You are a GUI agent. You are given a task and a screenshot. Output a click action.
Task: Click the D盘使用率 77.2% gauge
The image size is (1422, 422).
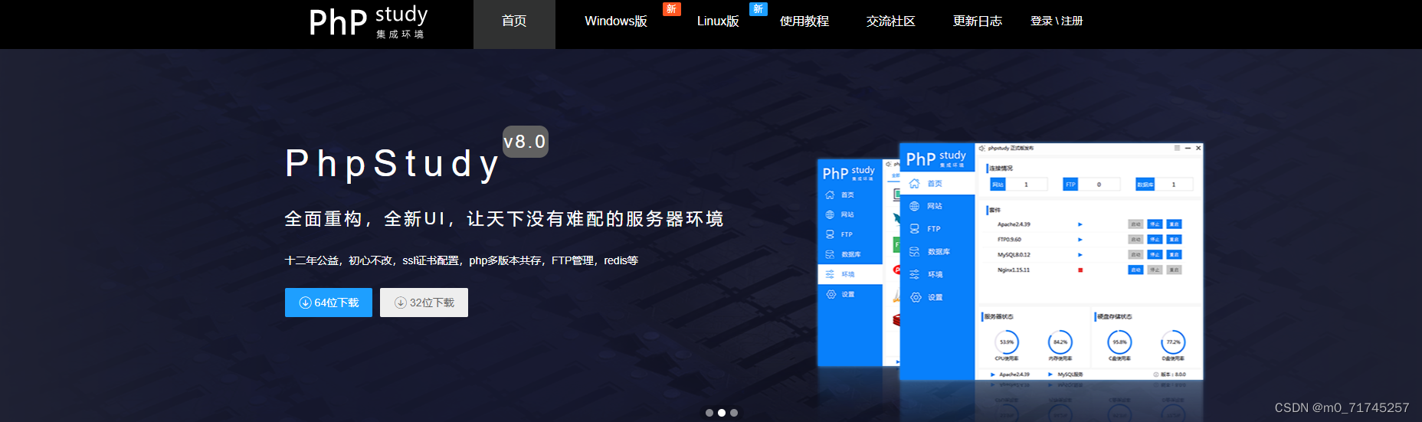[x=1173, y=342]
